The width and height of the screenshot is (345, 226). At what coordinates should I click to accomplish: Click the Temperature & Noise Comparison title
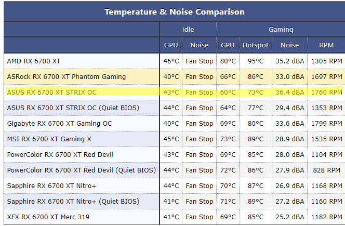(174, 11)
